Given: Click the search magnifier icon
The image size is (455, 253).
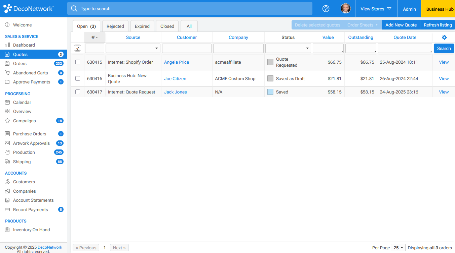Looking at the screenshot, I should click(x=74, y=9).
